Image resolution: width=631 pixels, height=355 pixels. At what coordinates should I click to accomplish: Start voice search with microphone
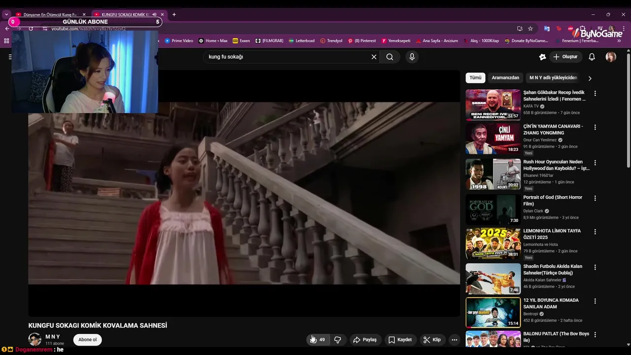click(412, 57)
